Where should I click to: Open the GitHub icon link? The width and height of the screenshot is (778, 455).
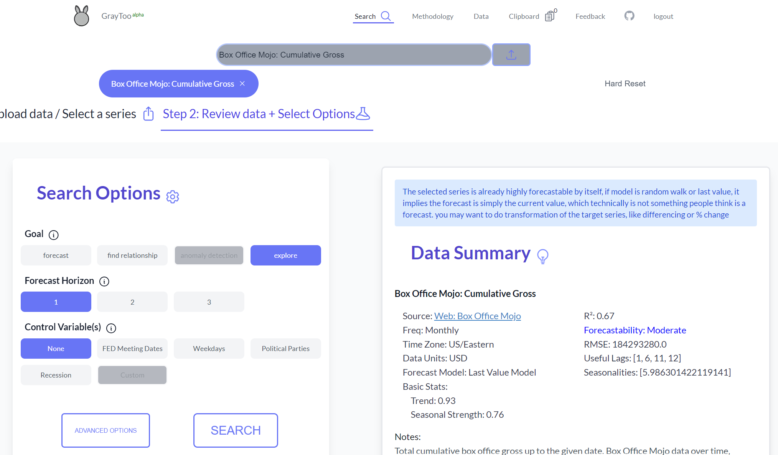(629, 16)
